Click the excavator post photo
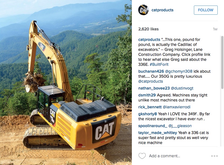 point(66,82)
